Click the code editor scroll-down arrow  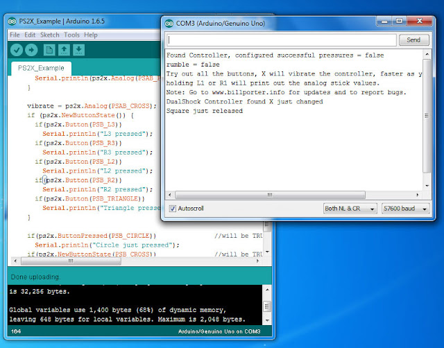[267, 252]
